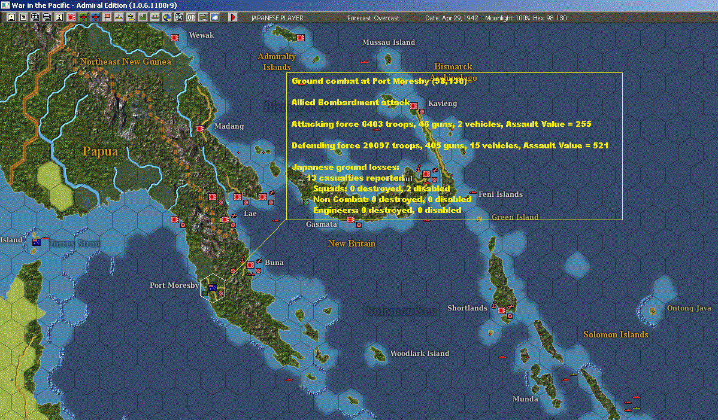Click the 'Woodlark Island' map label

tap(419, 353)
